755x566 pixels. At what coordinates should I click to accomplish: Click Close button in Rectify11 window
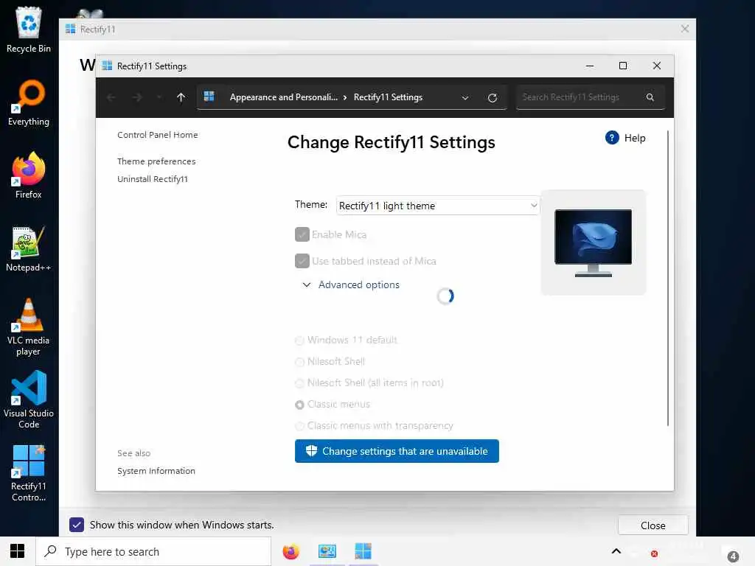pyautogui.click(x=653, y=525)
